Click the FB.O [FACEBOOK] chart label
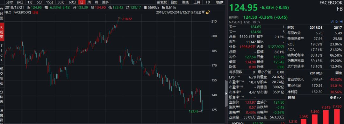Viewport: 344px width, 124px height. tap(18, 12)
